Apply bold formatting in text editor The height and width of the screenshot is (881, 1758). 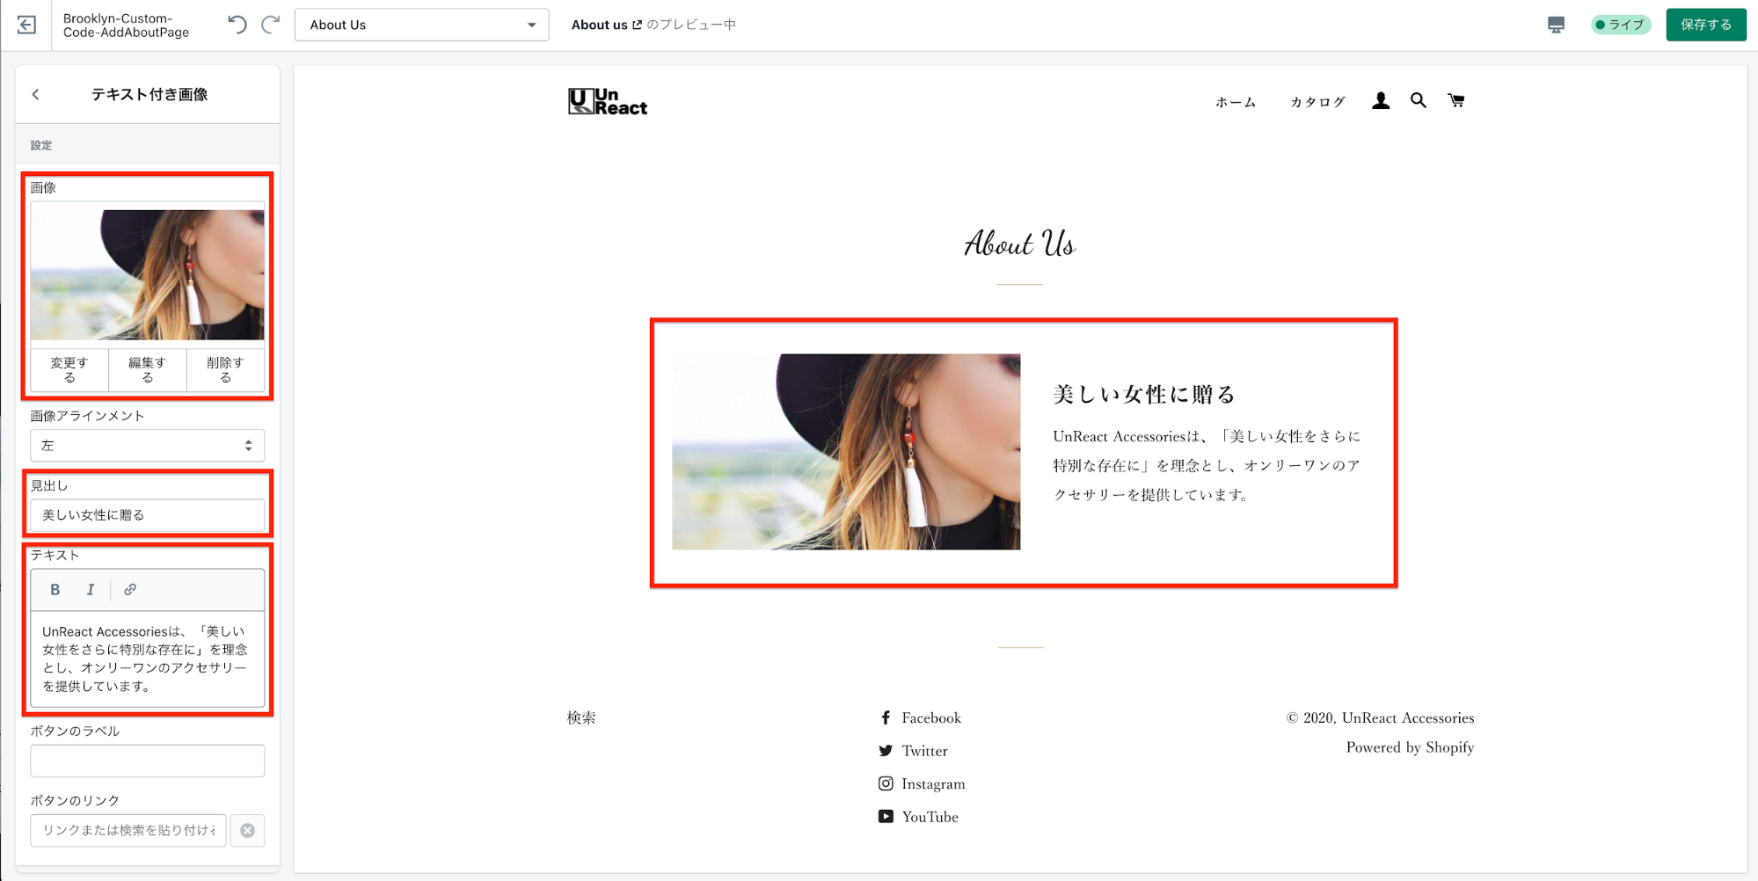(x=55, y=590)
